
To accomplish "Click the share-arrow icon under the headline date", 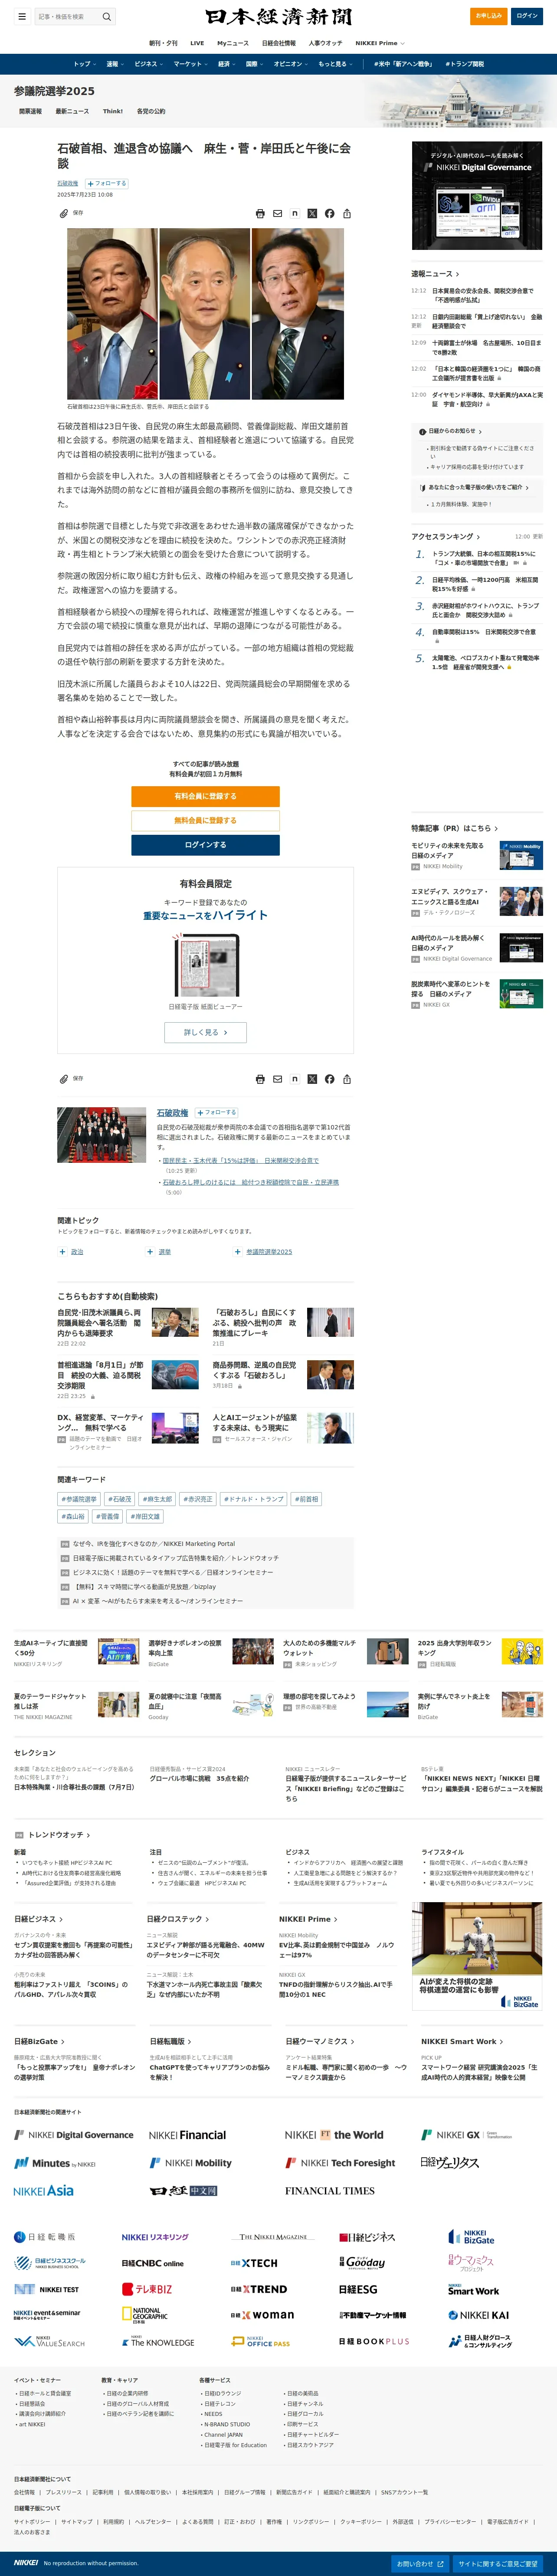I will pos(347,213).
